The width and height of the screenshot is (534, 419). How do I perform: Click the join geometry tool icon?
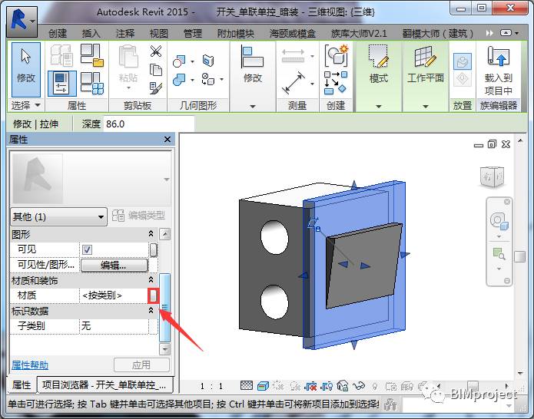click(x=179, y=80)
